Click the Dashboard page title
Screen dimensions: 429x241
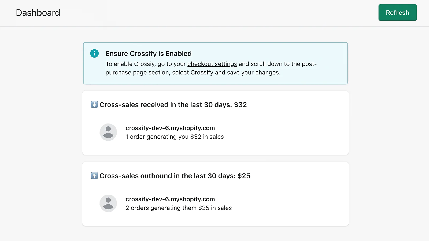coord(38,13)
